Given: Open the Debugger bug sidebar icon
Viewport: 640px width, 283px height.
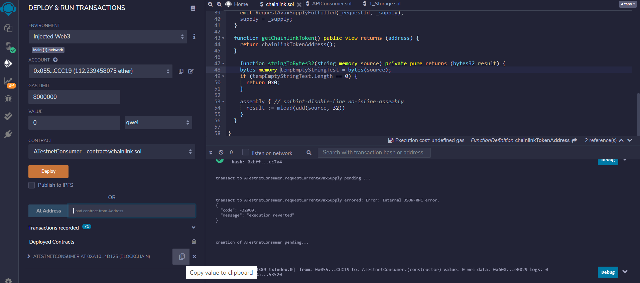Looking at the screenshot, I should point(8,98).
